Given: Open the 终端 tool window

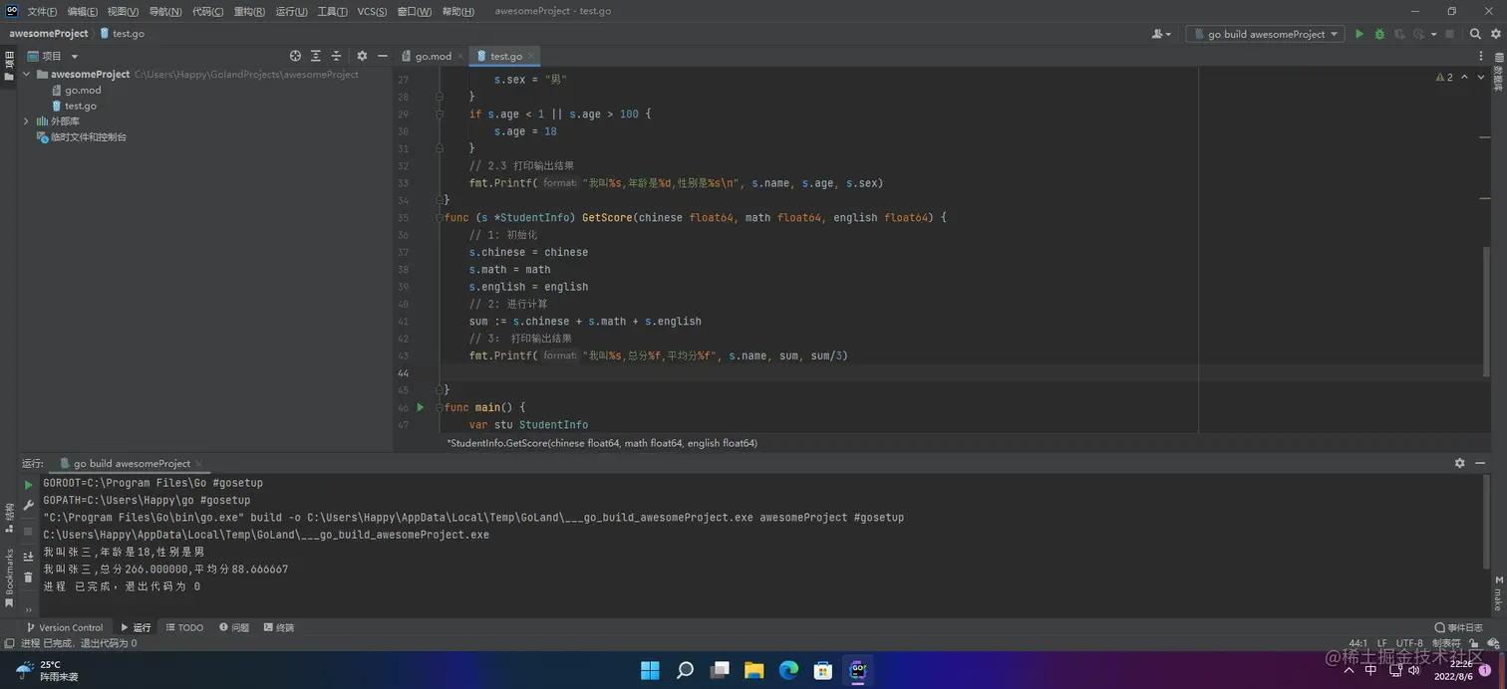Looking at the screenshot, I should click(279, 627).
